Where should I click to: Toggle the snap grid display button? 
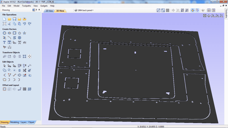pyautogui.click(x=168, y=11)
